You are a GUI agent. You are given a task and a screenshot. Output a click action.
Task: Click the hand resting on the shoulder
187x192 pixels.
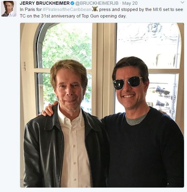49,109
